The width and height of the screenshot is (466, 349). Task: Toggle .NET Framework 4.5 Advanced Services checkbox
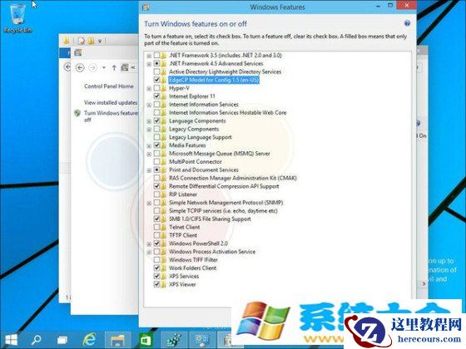[x=156, y=63]
